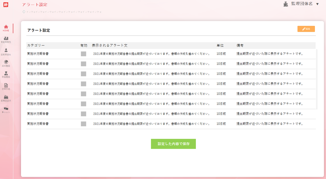
Task: Click the table's vertical scrollbar
Action: pos(317,79)
